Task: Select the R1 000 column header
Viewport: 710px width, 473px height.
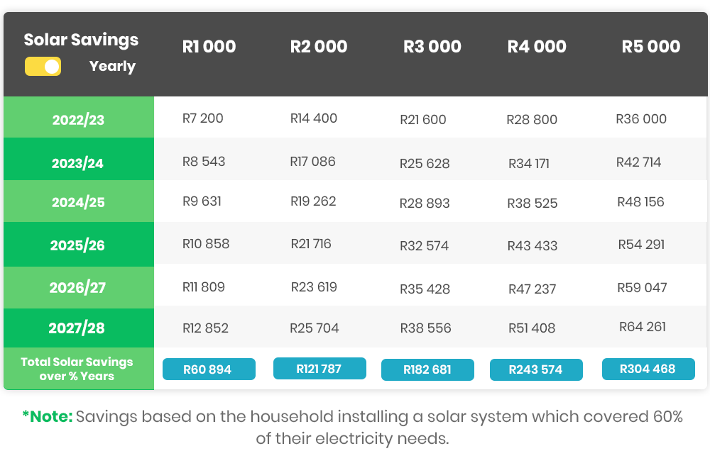Action: (209, 47)
